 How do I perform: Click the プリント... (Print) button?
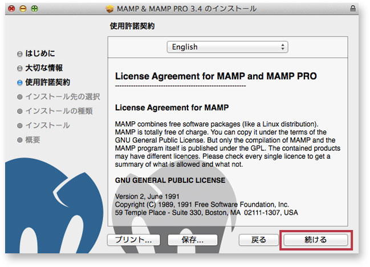133,240
